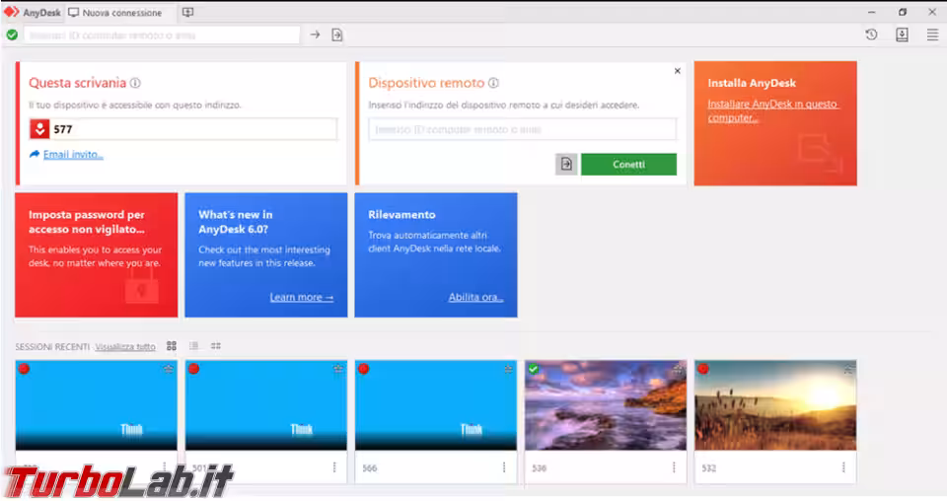
Task: Open file transfer icon in top toolbar
Action: pos(337,35)
